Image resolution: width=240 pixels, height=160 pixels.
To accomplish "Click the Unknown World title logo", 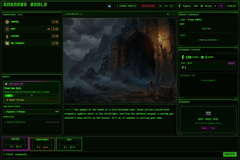I will 25,4.
